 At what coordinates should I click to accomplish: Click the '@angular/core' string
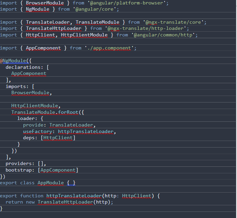coord(95,9)
